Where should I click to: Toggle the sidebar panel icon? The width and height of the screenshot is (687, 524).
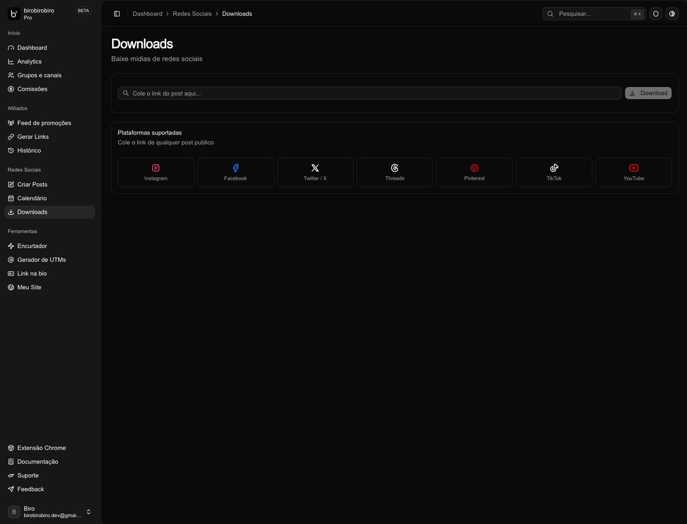(x=117, y=14)
